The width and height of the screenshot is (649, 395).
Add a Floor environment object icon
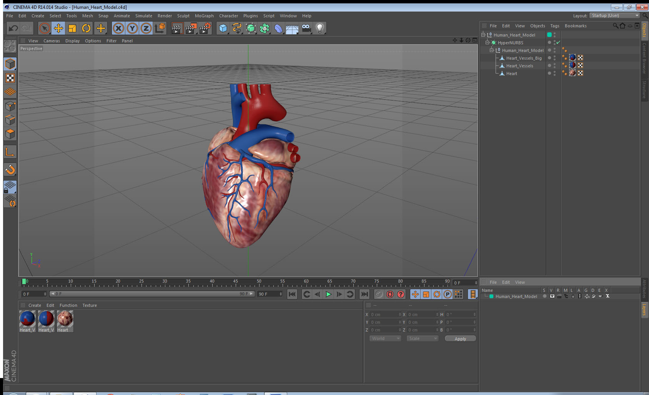pyautogui.click(x=292, y=28)
